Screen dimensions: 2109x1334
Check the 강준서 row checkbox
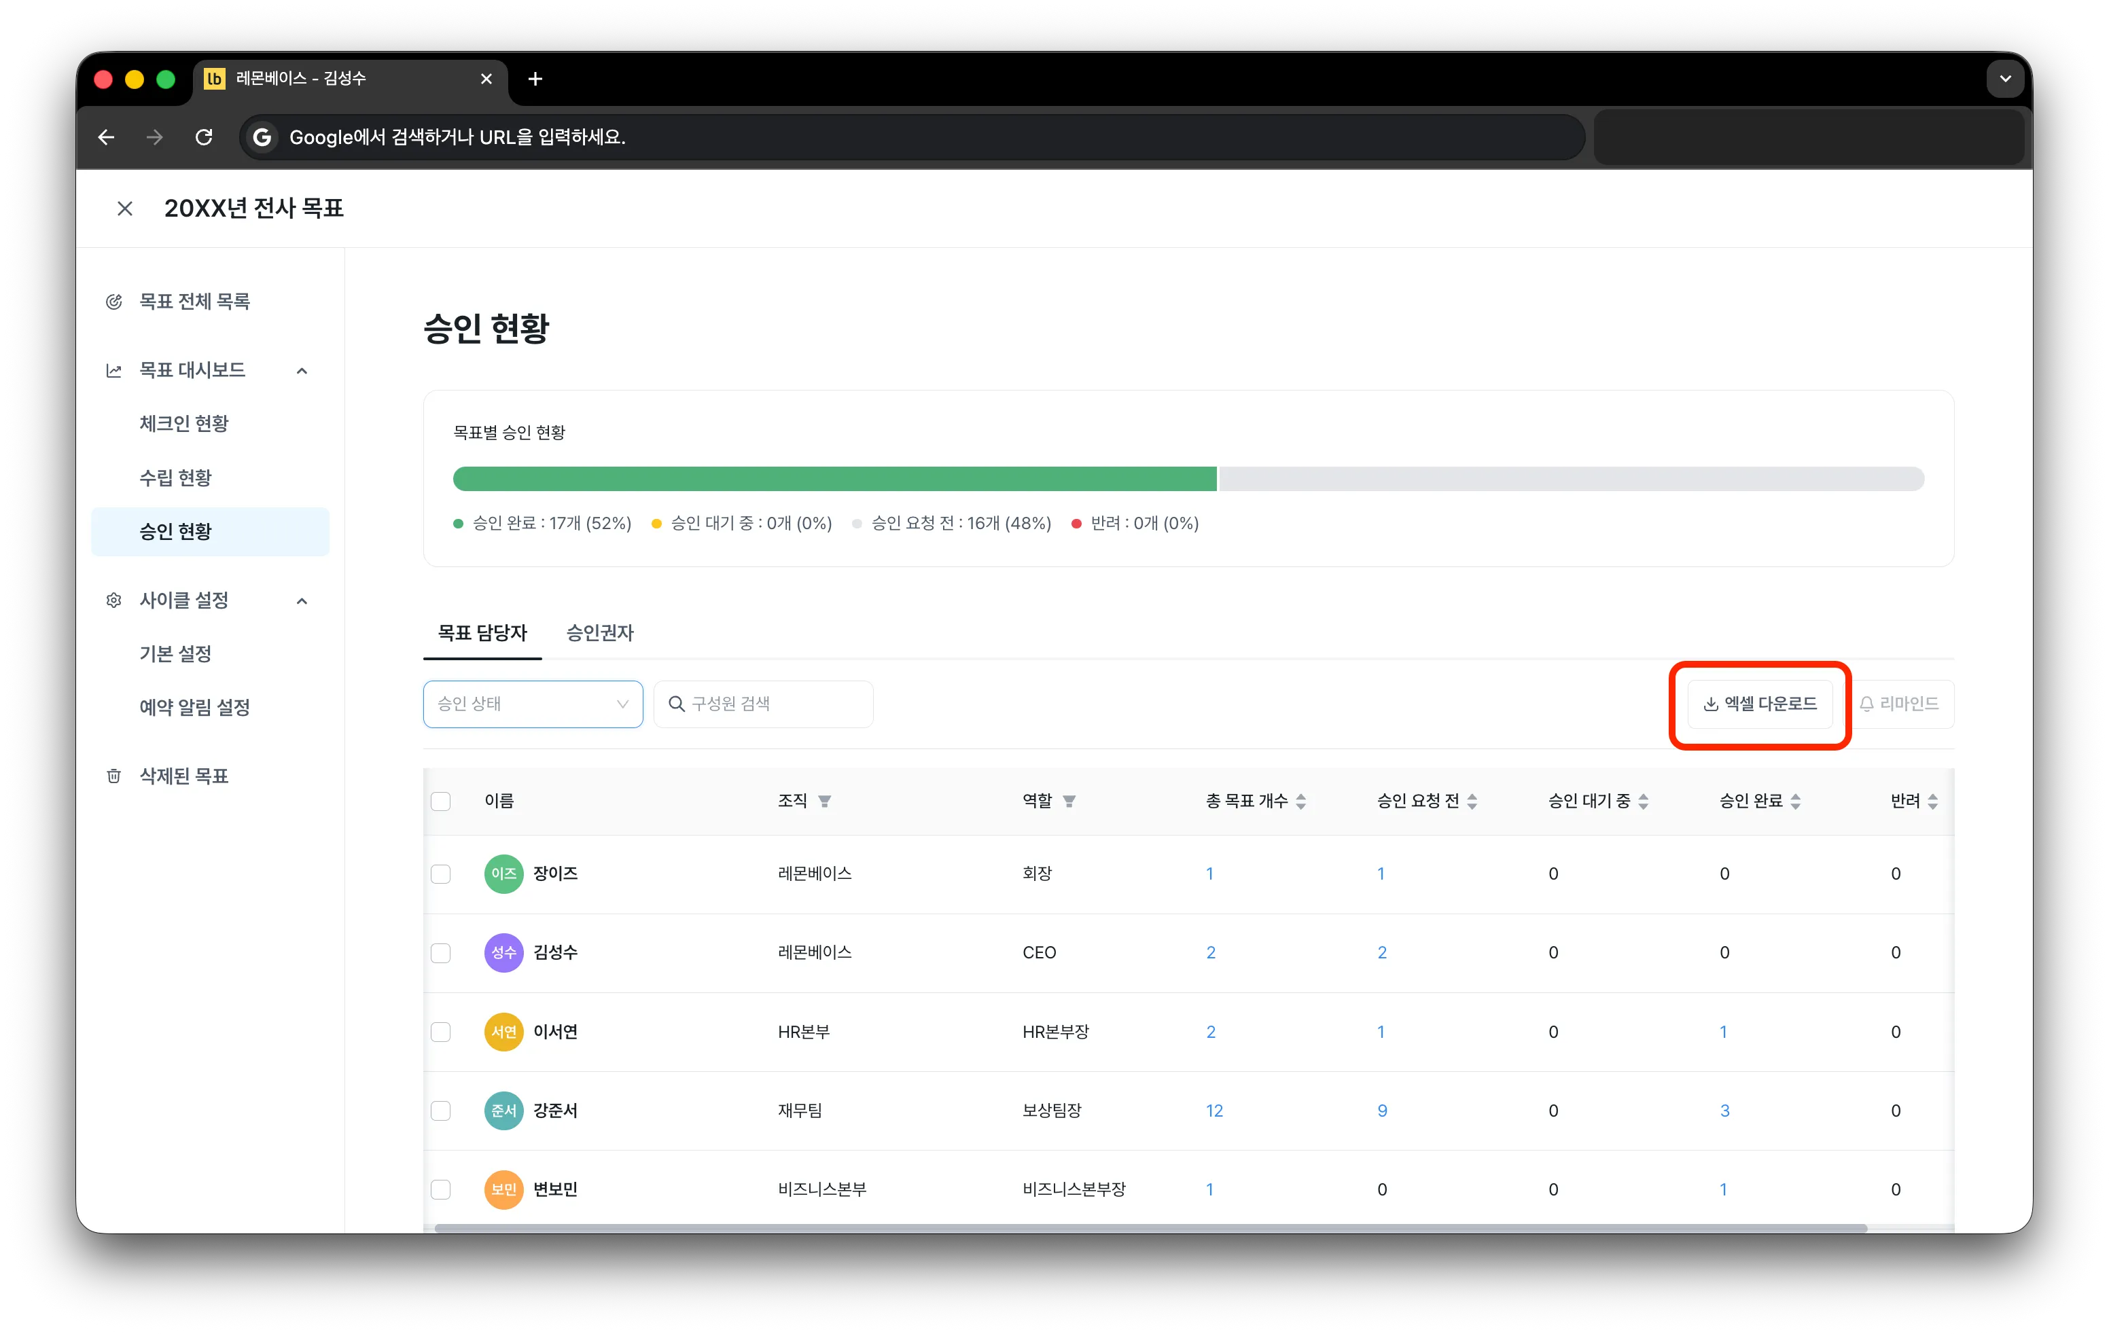[440, 1111]
